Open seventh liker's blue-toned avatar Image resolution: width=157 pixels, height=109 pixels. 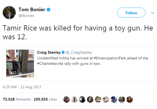(114, 99)
